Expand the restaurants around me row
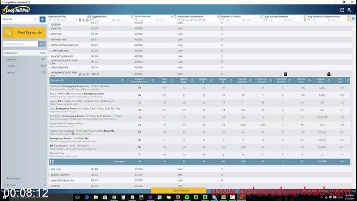 pos(49,45)
